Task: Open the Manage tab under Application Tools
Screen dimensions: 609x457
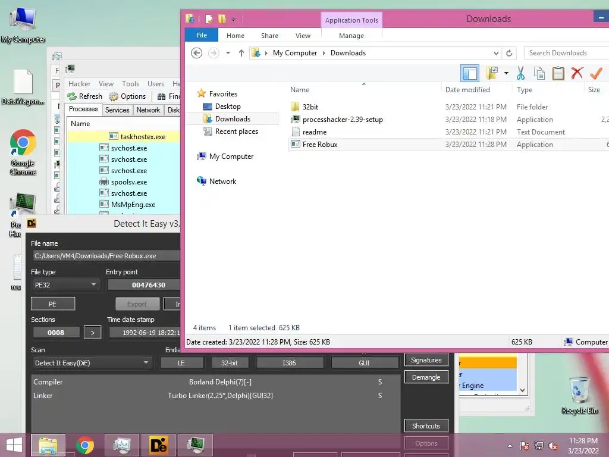Action: pos(351,36)
